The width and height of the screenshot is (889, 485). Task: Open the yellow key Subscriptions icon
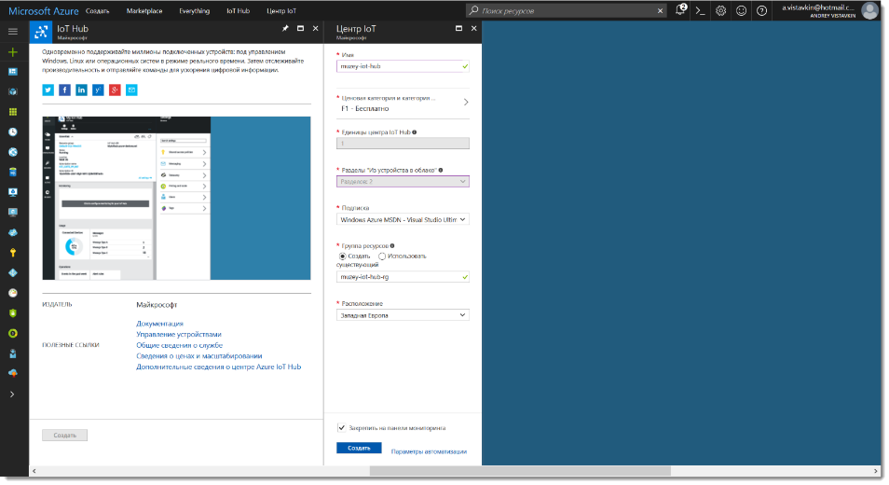(x=12, y=253)
